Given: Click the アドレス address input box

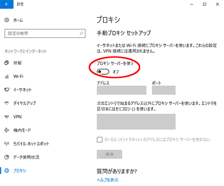Looking at the screenshot, I should coord(121,90).
